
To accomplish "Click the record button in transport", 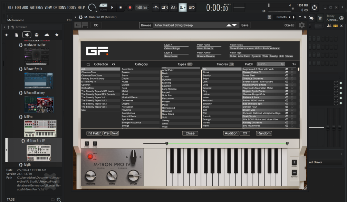I will coord(130,8).
